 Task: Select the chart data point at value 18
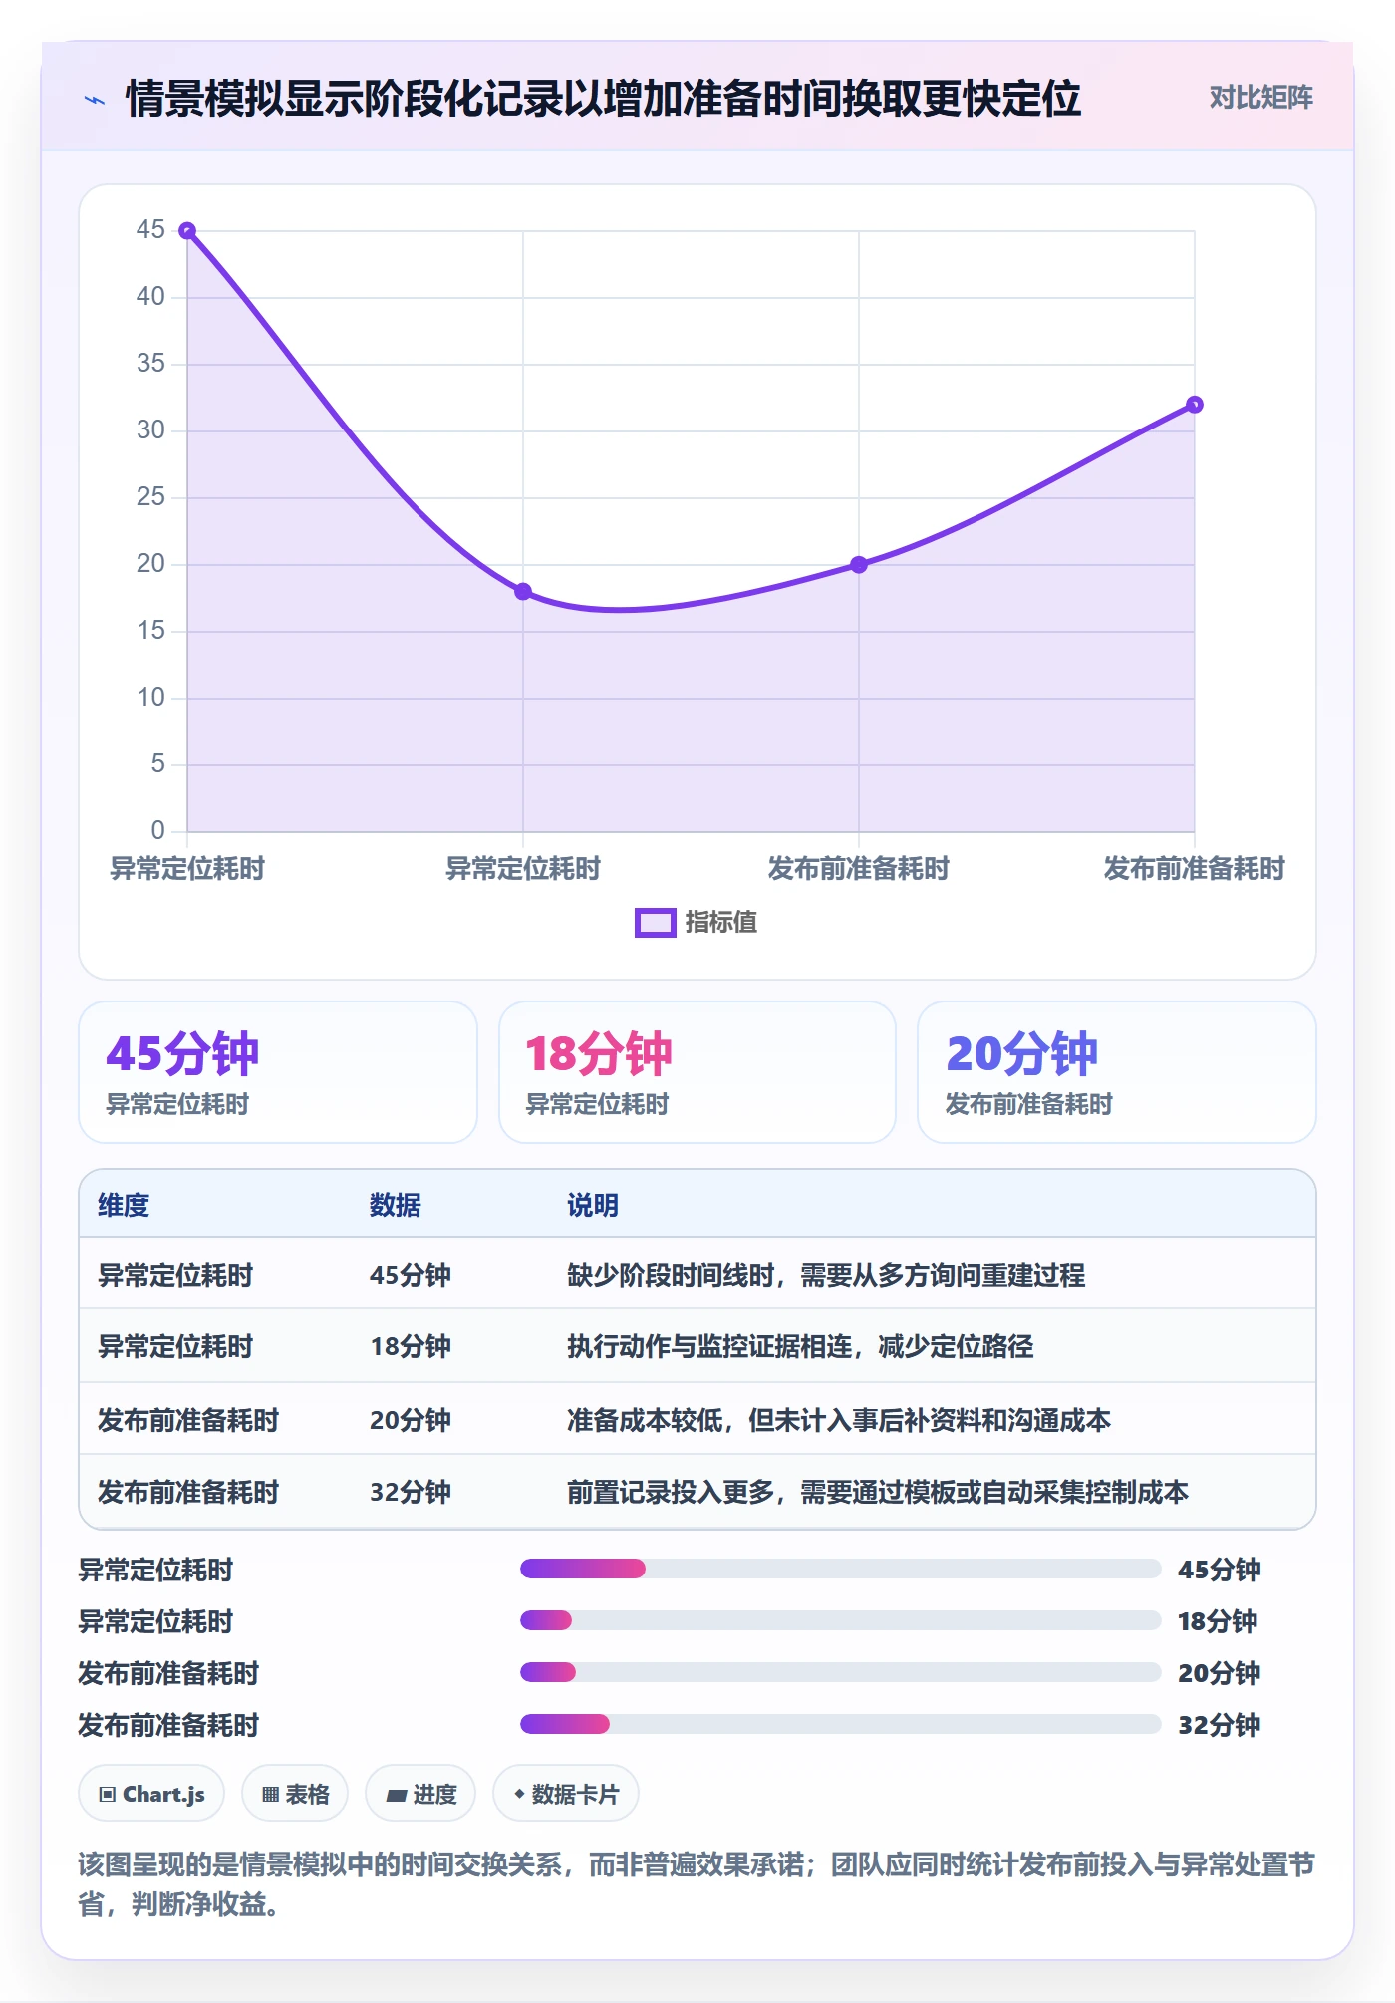pyautogui.click(x=523, y=592)
